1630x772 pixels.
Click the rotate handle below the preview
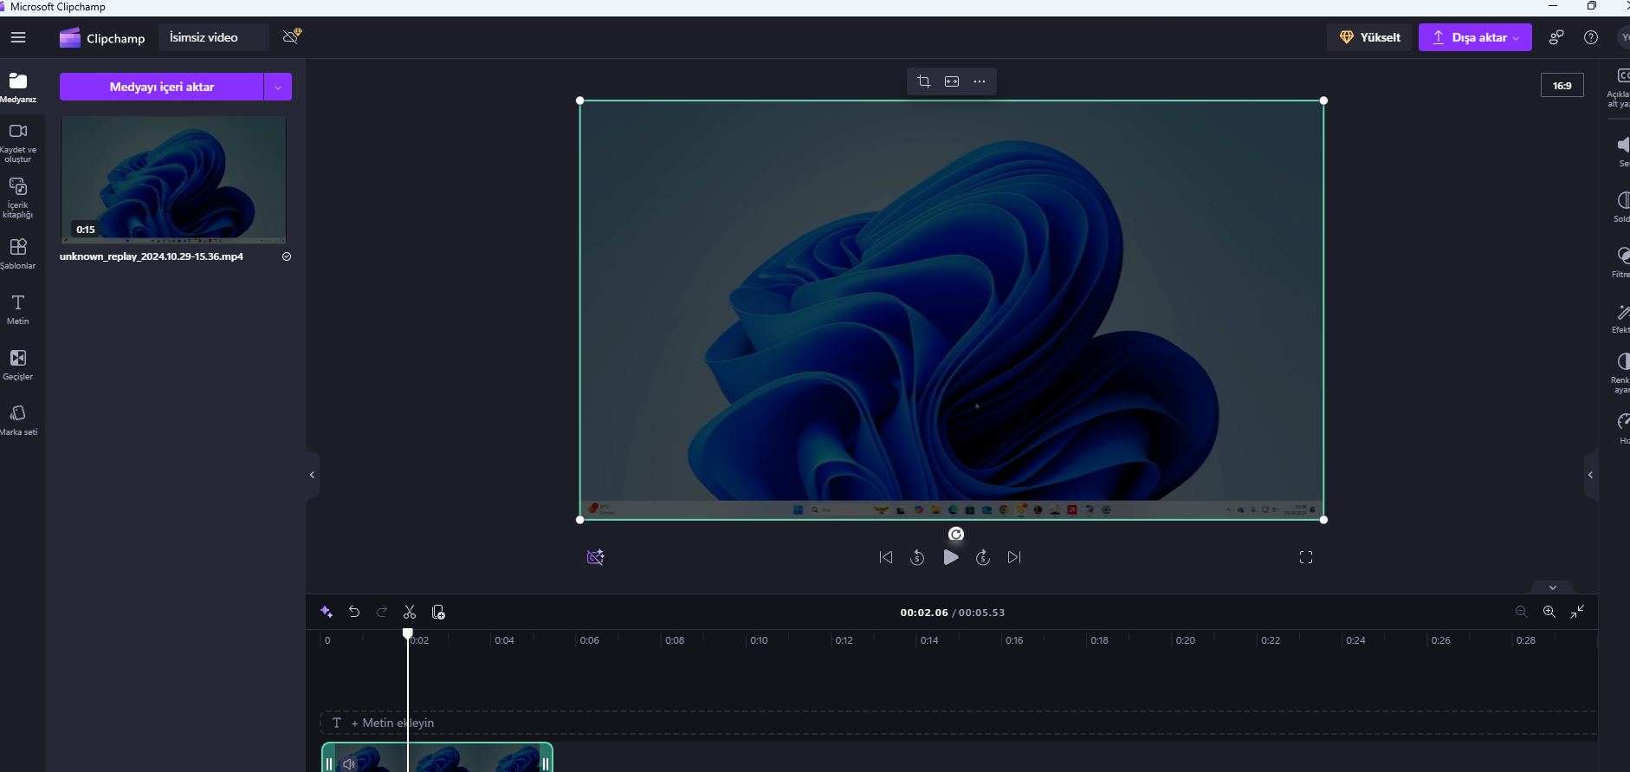[x=956, y=534]
